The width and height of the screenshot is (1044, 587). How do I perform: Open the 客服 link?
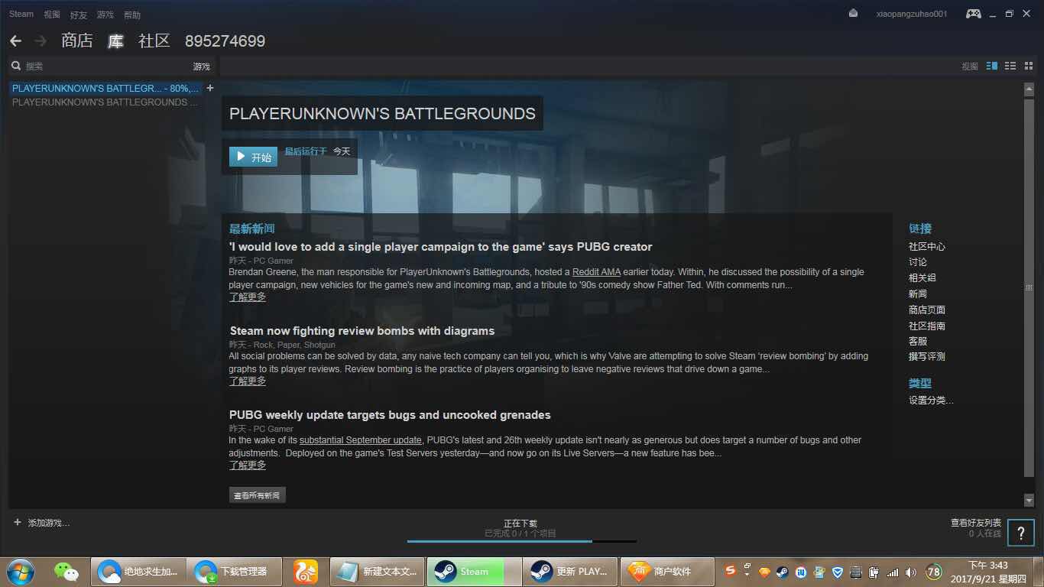tap(918, 342)
